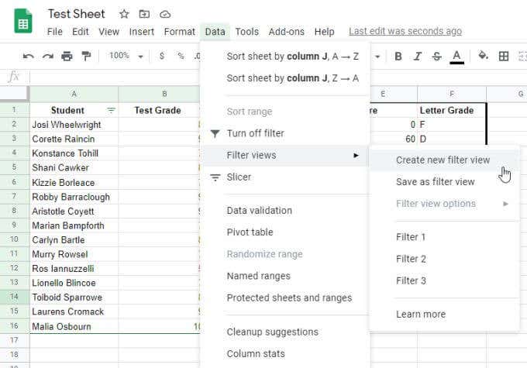
Task: Click the move to folder icon
Action: point(144,14)
